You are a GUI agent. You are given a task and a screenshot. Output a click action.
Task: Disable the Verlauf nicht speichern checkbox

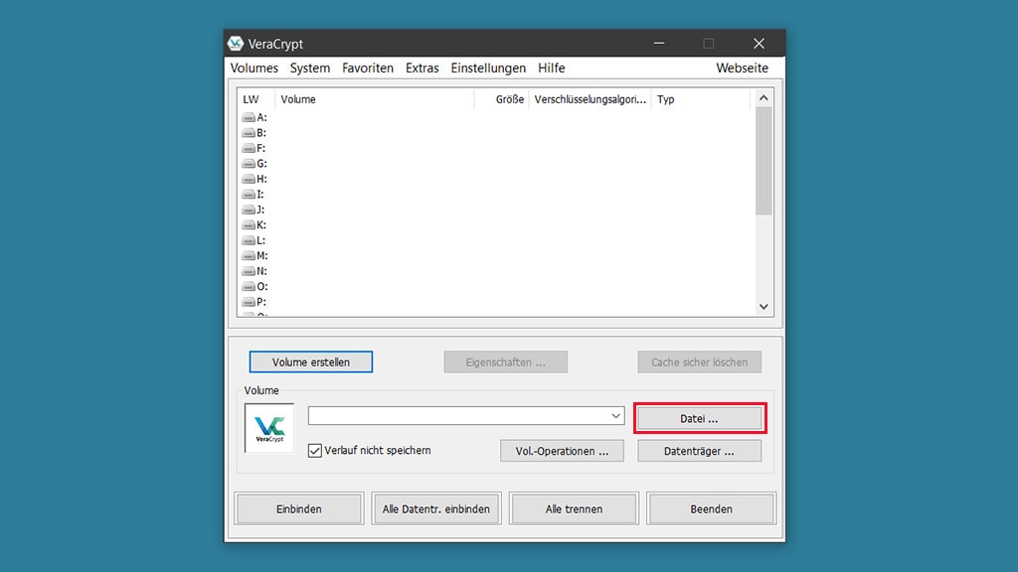(x=315, y=450)
